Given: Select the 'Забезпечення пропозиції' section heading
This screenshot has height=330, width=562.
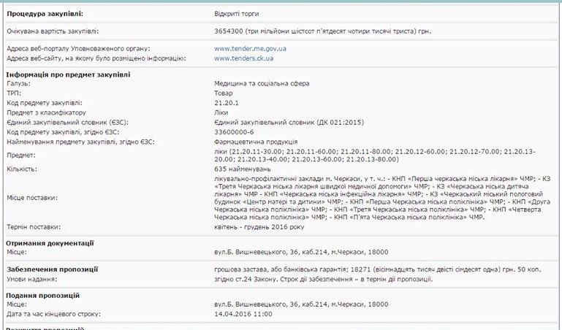Looking at the screenshot, I should (52, 269).
